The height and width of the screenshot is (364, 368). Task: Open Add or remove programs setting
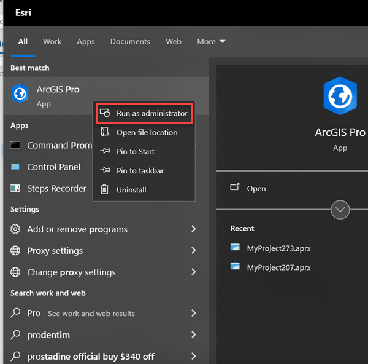(x=106, y=229)
